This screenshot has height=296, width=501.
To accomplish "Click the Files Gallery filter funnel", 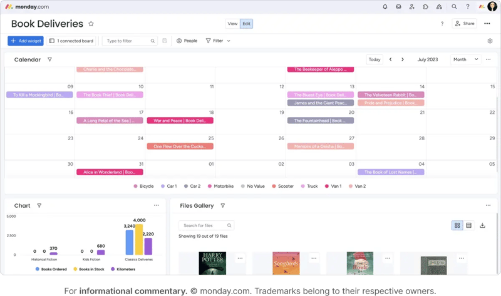I will (x=223, y=206).
